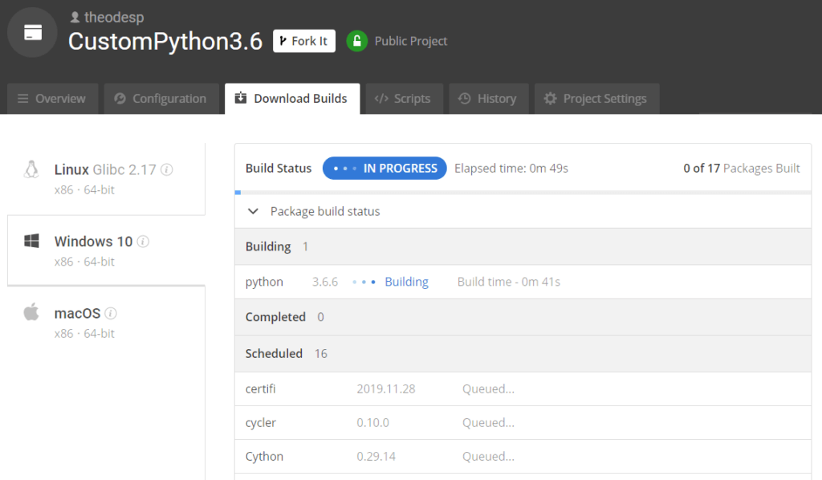Click the clock icon on the History tab
This screenshot has width=822, height=480.
[464, 98]
